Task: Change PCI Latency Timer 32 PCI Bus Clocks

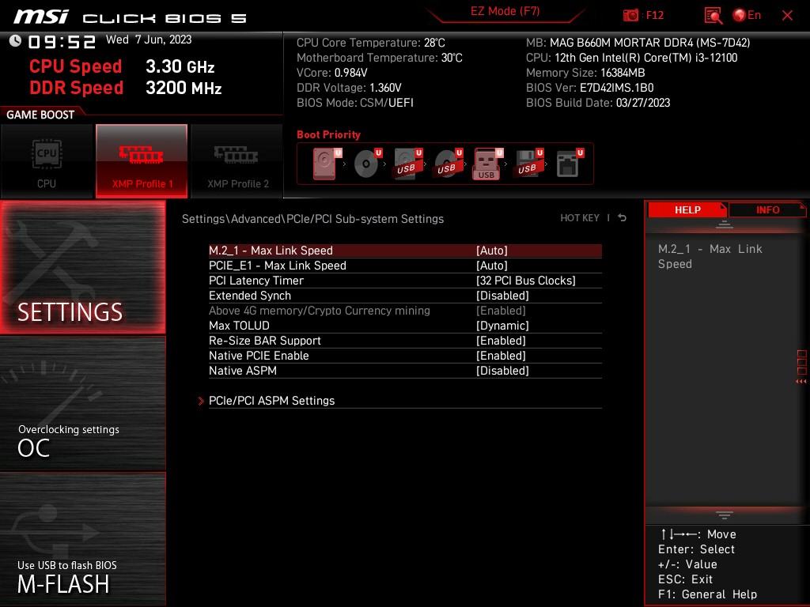Action: (x=525, y=281)
